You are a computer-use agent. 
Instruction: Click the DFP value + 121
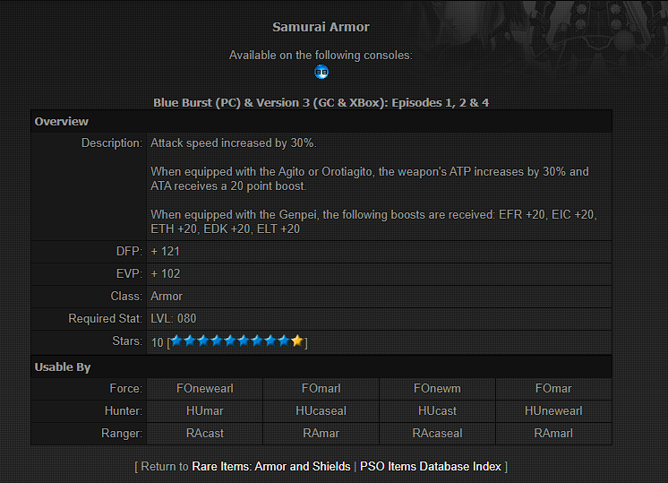(x=166, y=252)
